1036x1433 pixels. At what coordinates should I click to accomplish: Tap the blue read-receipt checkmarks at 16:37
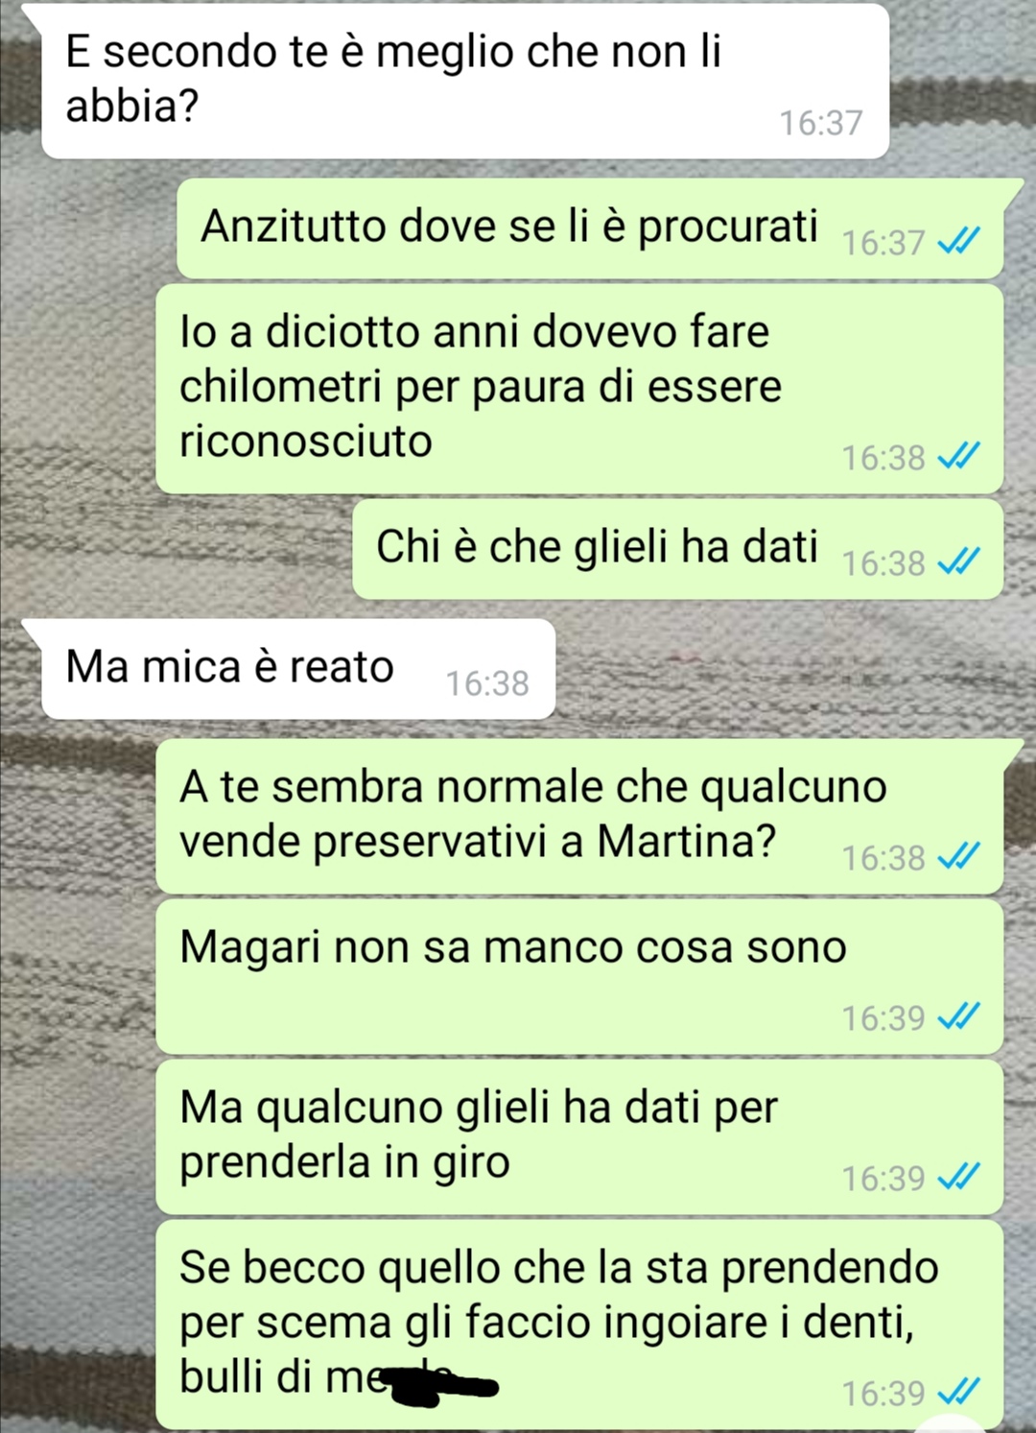click(958, 243)
